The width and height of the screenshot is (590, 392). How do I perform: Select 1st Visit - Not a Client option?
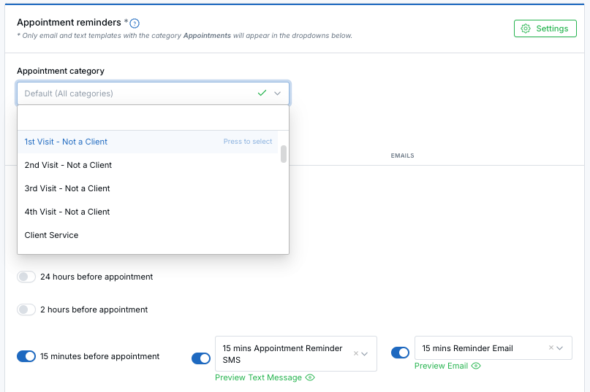67,142
